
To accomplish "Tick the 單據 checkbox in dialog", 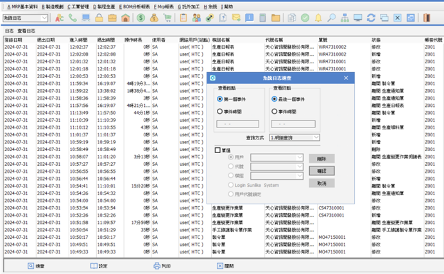I will (x=218, y=150).
